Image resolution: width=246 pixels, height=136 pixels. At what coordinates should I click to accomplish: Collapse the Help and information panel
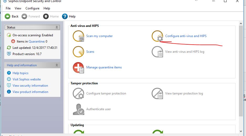(57, 65)
